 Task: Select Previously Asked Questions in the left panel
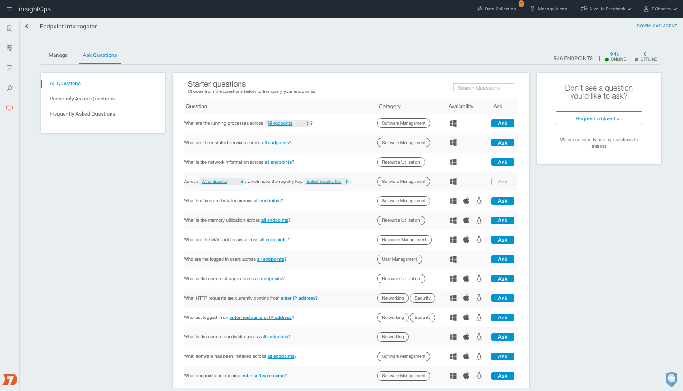[x=82, y=99]
